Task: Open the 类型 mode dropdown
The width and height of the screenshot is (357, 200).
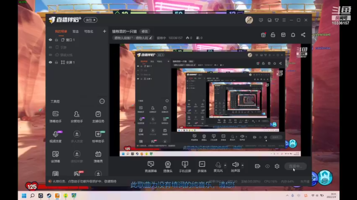Action: coord(91,20)
